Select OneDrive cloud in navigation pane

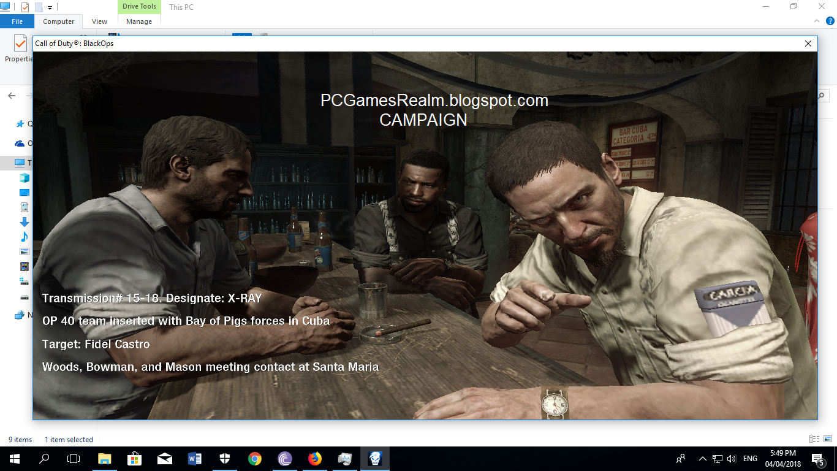pyautogui.click(x=20, y=144)
